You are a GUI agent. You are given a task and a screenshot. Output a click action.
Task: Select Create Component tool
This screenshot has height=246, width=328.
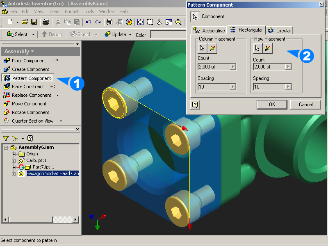(x=27, y=69)
